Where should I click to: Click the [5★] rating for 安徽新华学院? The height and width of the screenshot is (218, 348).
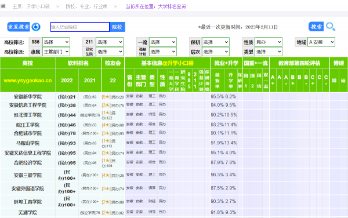coord(106,97)
